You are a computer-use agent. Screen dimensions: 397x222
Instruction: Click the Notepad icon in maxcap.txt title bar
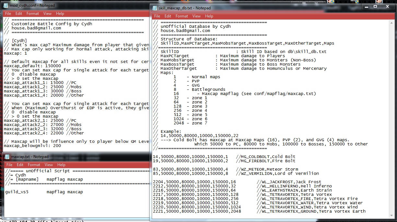[x=7, y=157]
